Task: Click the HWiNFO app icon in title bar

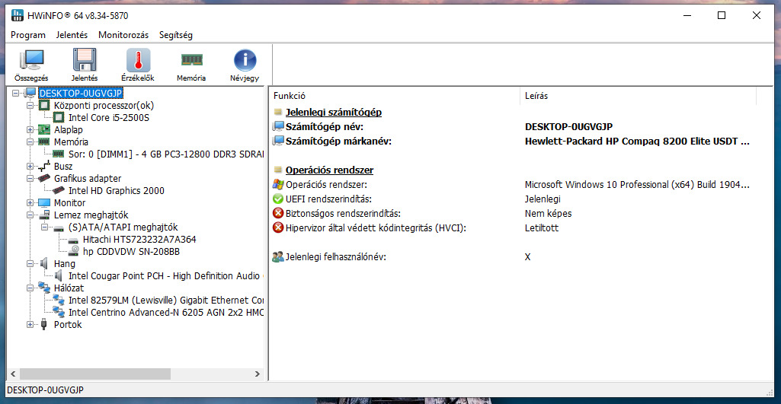Action: (x=18, y=15)
